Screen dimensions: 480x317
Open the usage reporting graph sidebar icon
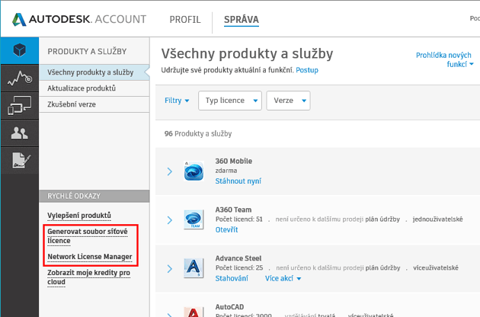pyautogui.click(x=20, y=78)
